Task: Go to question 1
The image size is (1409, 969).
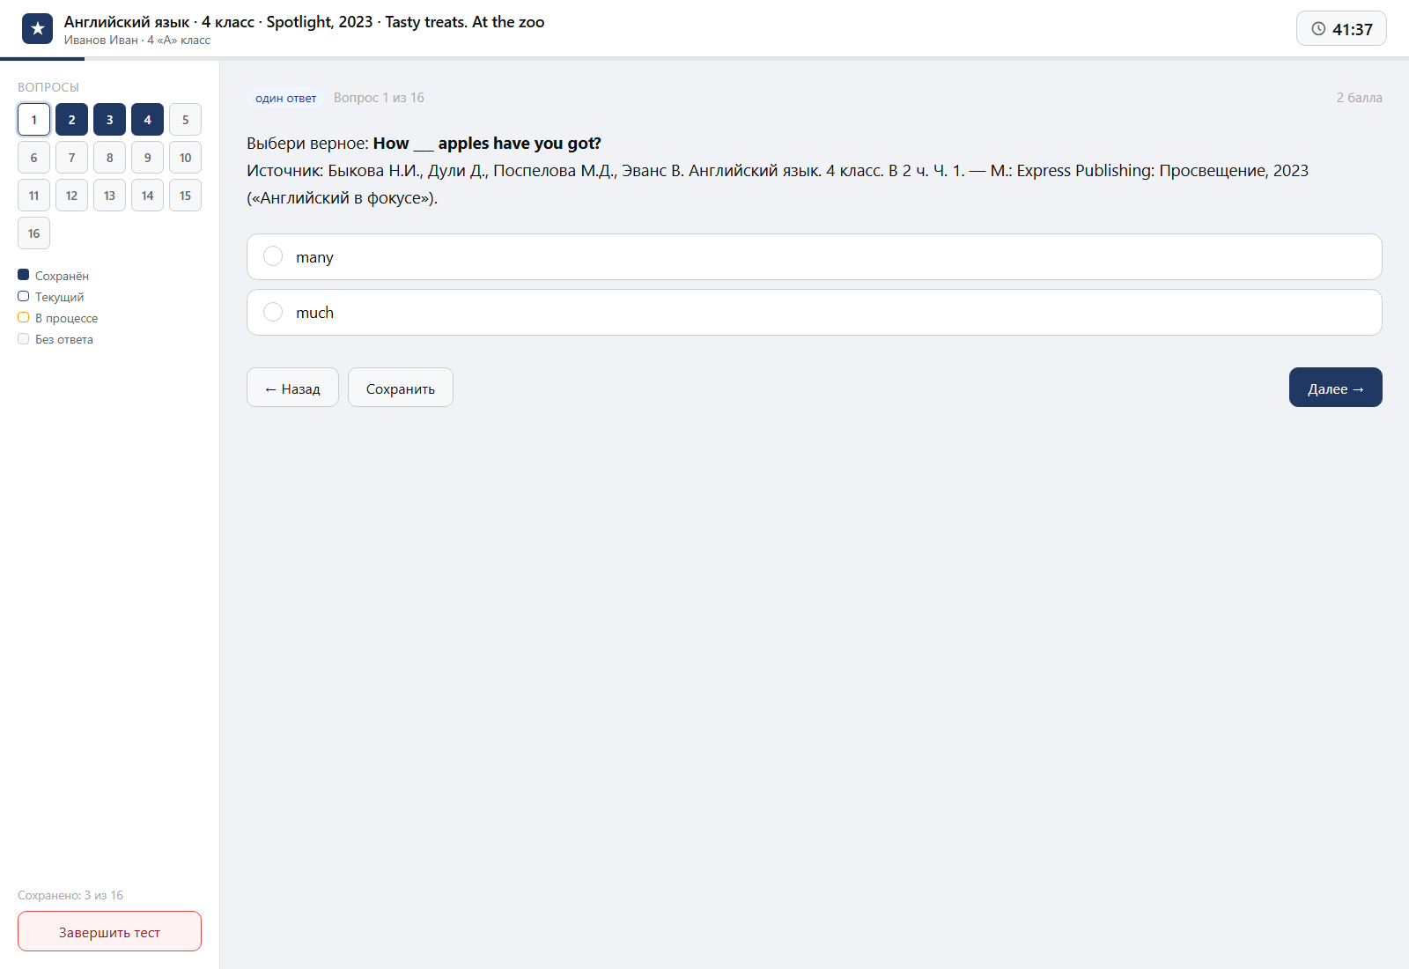Action: (33, 120)
